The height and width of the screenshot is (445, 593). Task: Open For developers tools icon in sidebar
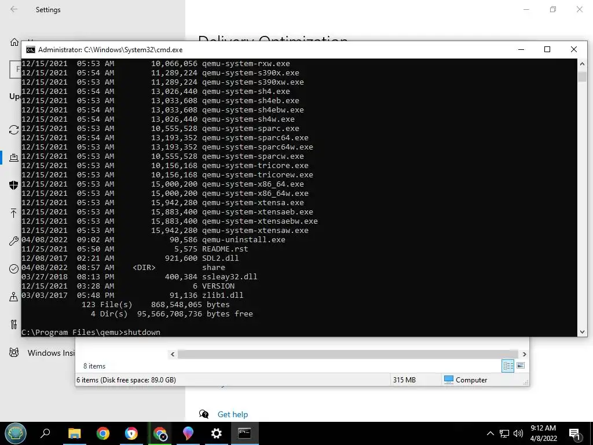[x=14, y=324]
